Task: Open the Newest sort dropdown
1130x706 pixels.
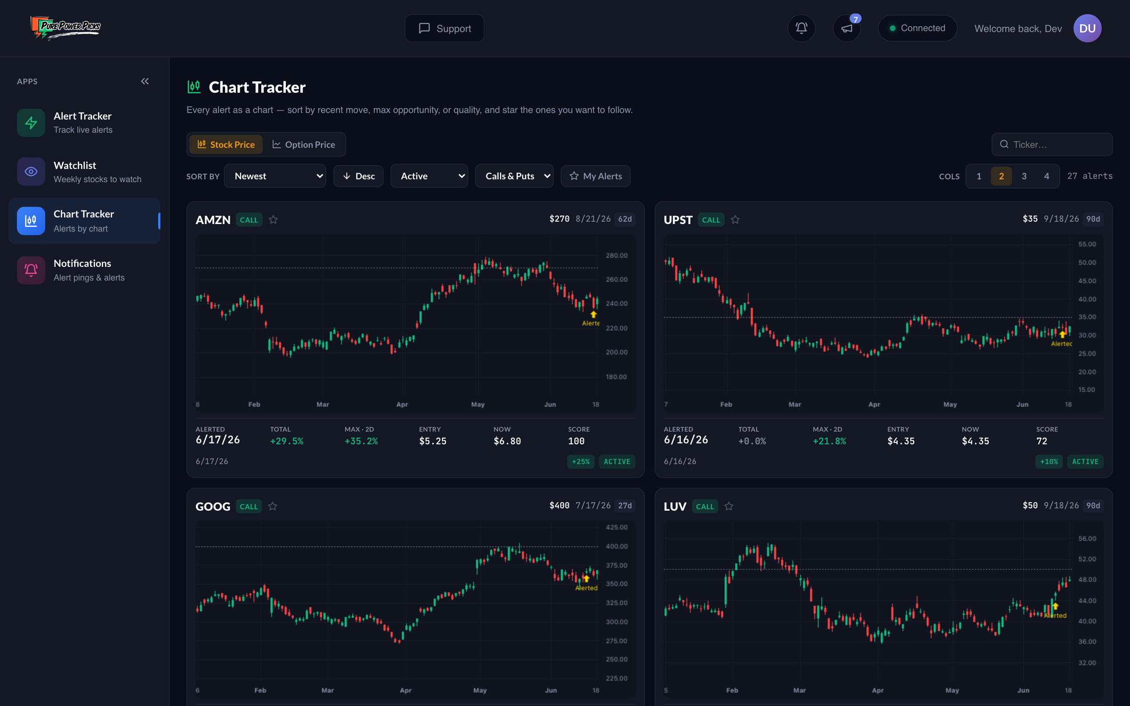Action: click(275, 176)
